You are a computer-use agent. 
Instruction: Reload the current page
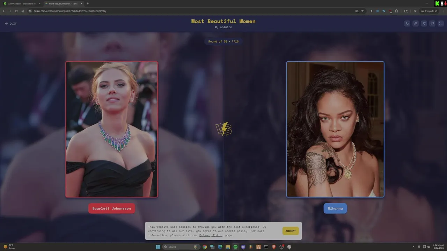[16, 11]
